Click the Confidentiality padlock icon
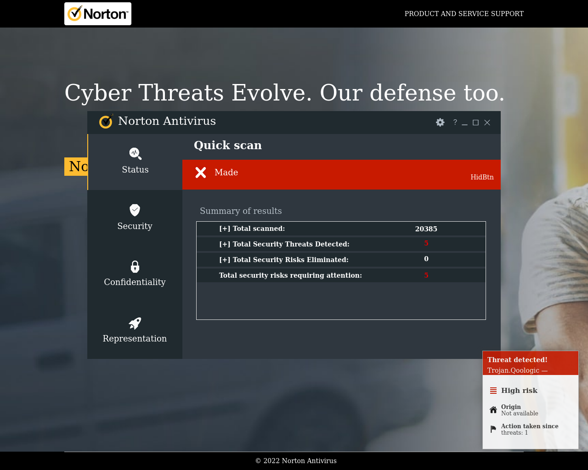 [135, 267]
